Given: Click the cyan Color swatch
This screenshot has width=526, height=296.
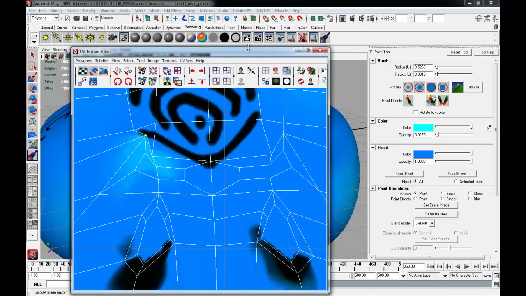Looking at the screenshot, I should (x=423, y=128).
